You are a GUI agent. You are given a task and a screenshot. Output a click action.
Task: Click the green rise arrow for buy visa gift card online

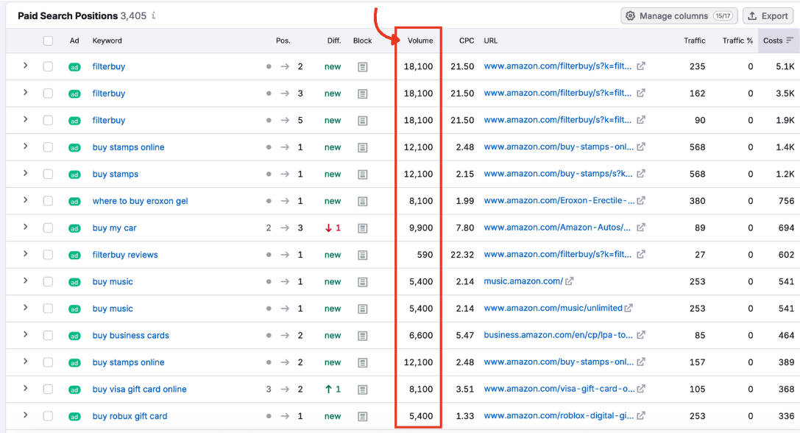click(330, 389)
